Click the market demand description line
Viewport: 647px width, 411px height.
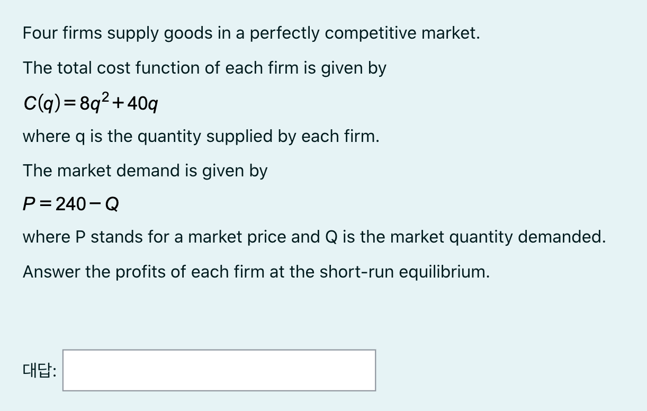tap(145, 171)
